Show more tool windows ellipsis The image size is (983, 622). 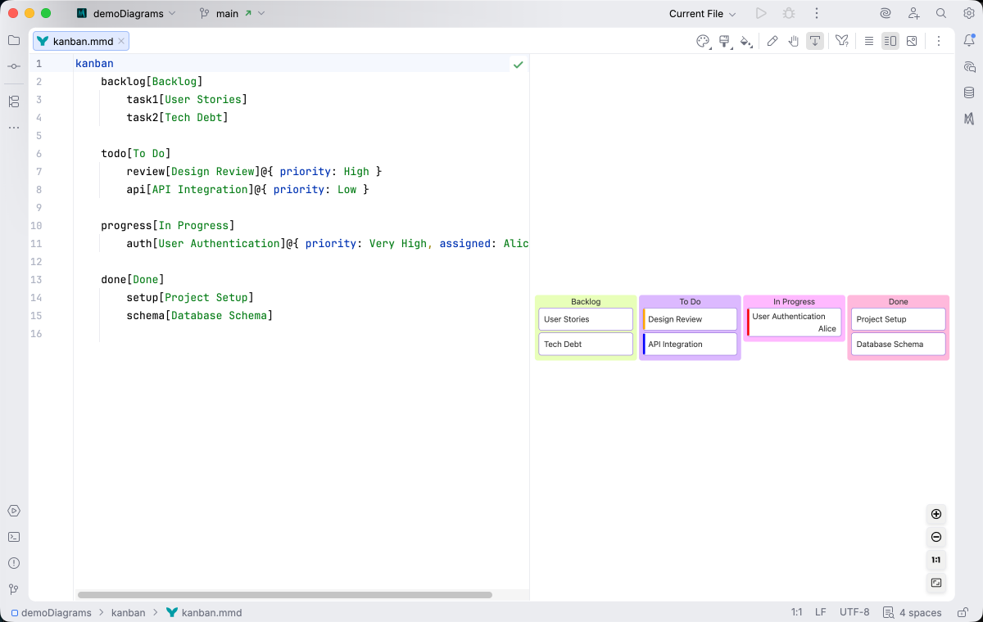tap(14, 128)
